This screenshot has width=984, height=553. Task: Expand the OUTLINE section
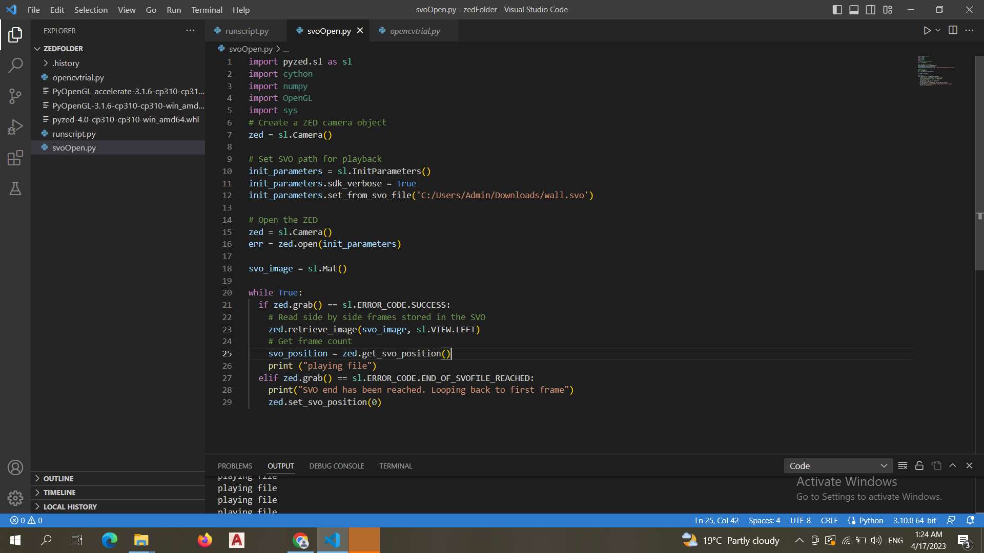[x=58, y=478]
